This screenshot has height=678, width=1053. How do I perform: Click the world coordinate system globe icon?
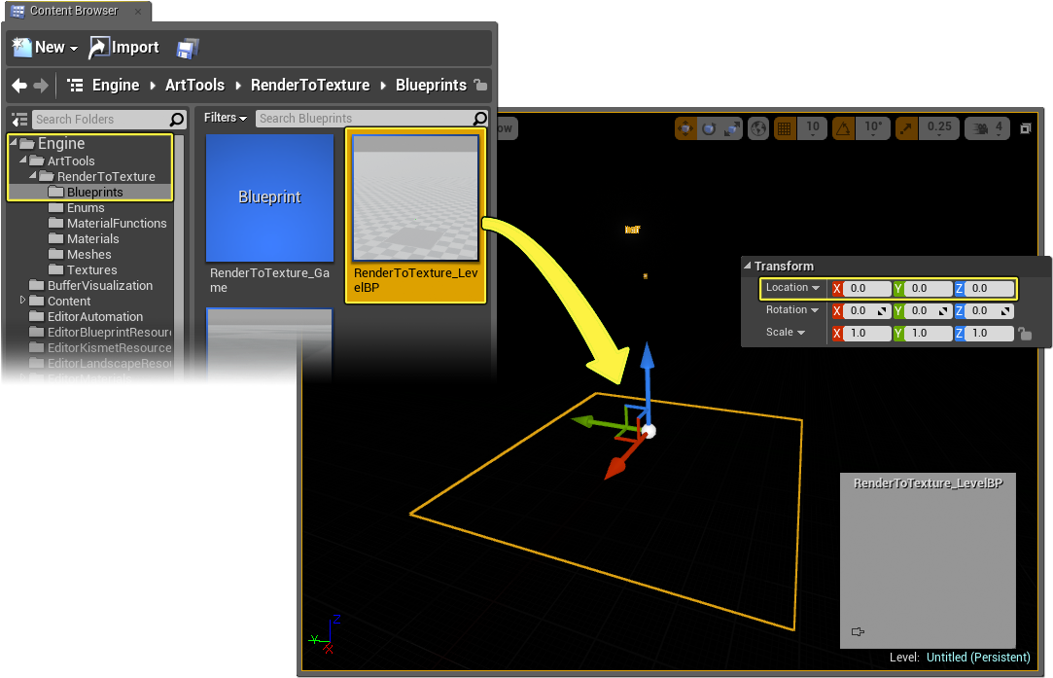pos(758,128)
